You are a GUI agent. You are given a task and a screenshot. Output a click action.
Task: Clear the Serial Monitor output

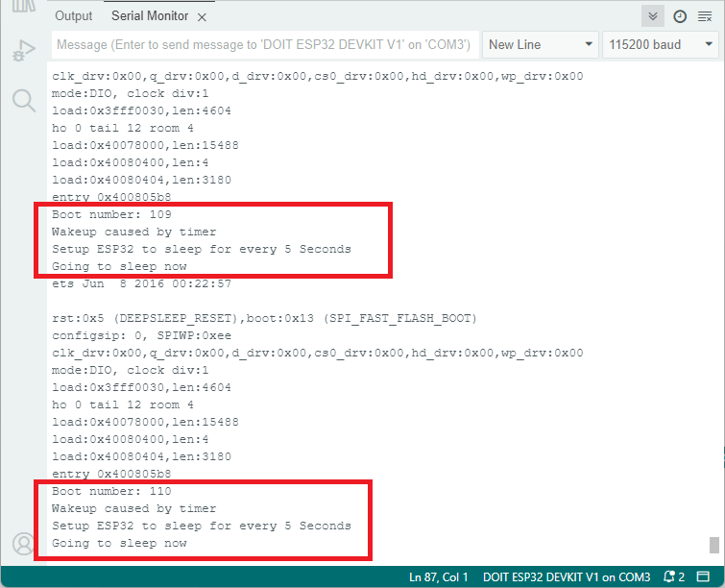[x=706, y=16]
